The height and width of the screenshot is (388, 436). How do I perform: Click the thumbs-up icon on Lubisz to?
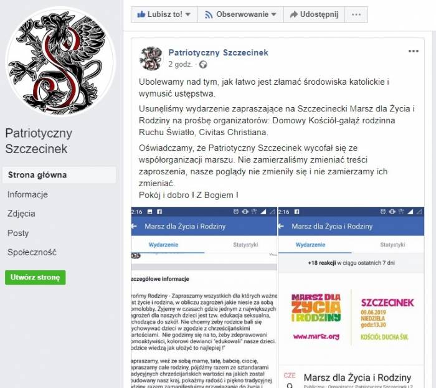(x=141, y=14)
